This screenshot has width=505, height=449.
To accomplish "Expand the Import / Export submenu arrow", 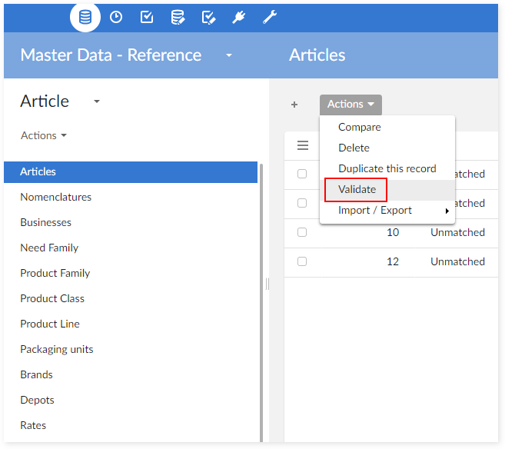I will (x=447, y=211).
